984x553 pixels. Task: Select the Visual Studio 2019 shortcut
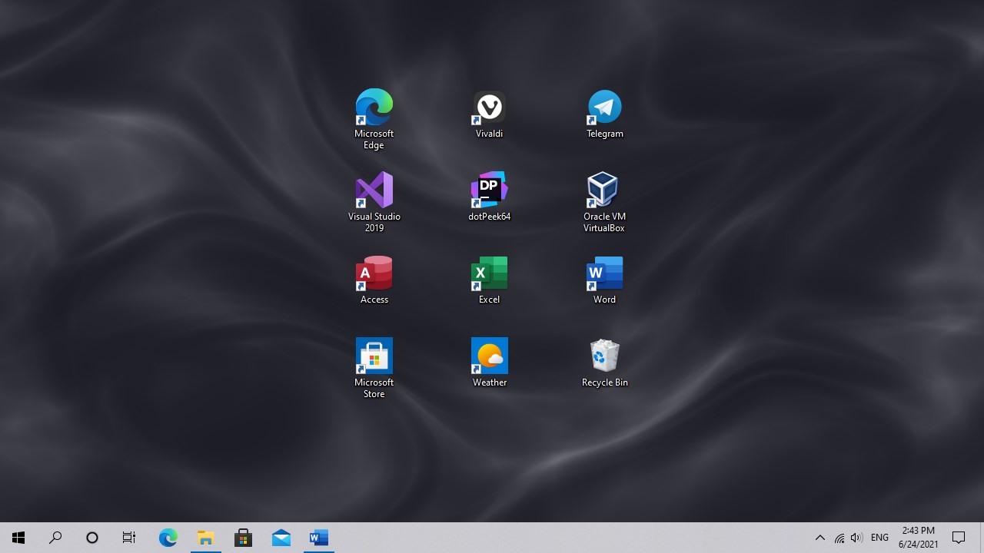tap(374, 203)
